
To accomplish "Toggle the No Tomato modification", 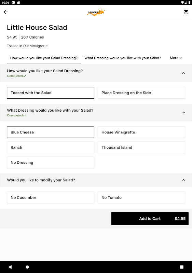I will pos(141,198).
